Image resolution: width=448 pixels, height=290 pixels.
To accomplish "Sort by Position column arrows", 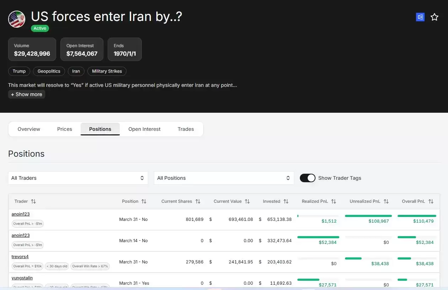I will coord(144,201).
